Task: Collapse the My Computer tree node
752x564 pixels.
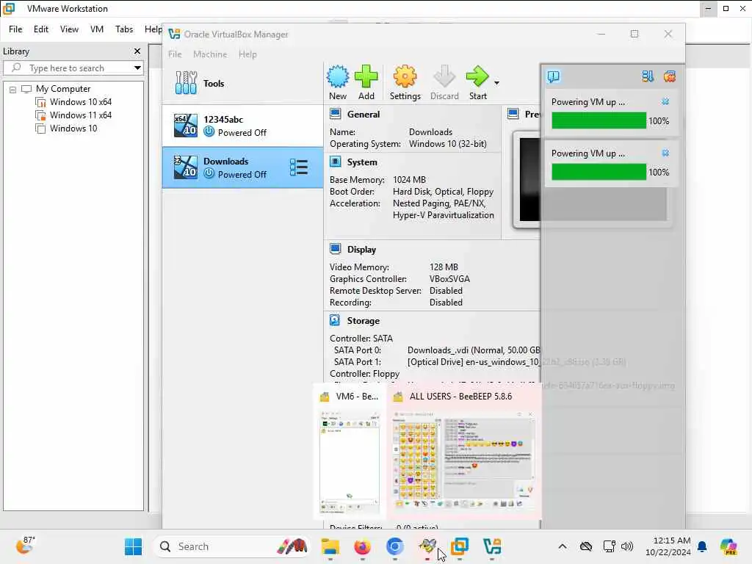Action: click(12, 89)
